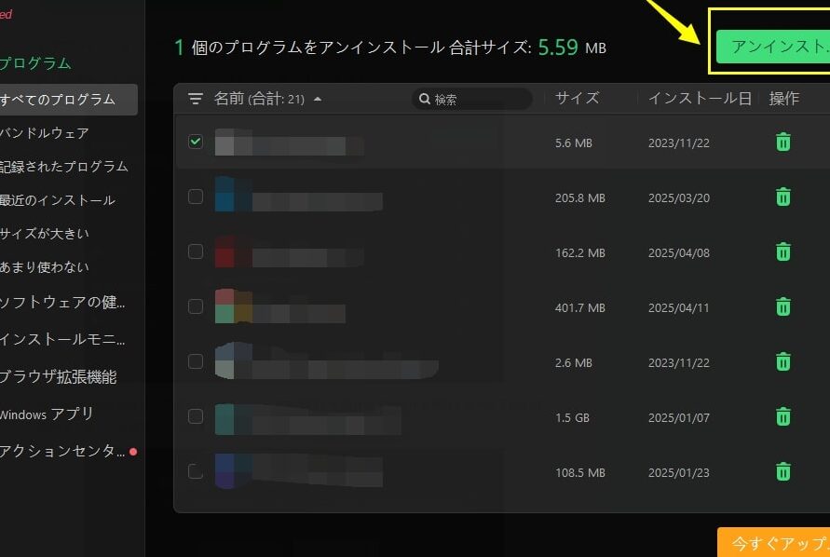Click trash icon for the 1.5 GB program
The image size is (830, 557).
[783, 416]
